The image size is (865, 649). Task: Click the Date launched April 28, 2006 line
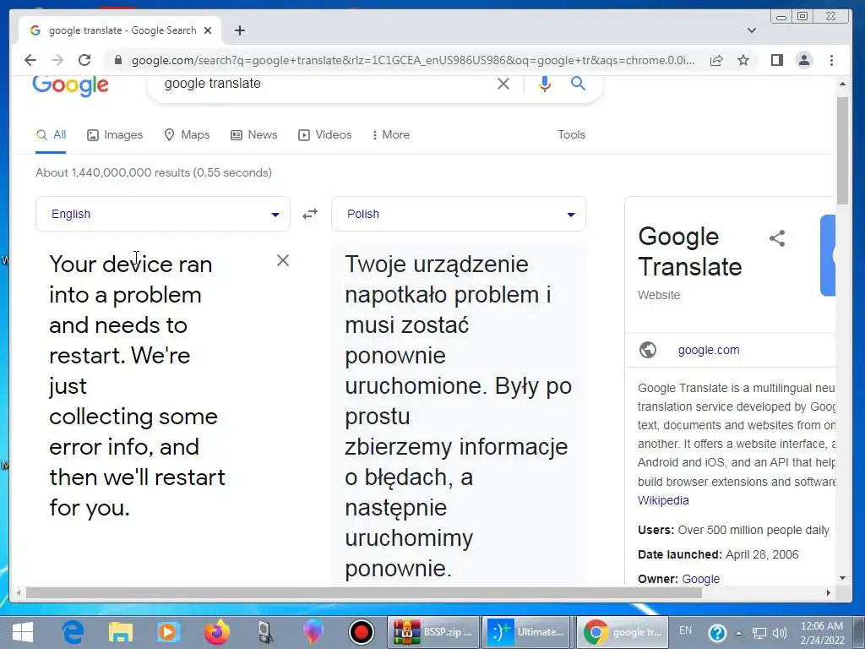point(718,554)
